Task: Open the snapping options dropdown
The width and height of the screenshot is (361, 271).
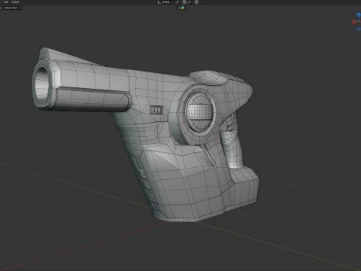Action: [190, 2]
